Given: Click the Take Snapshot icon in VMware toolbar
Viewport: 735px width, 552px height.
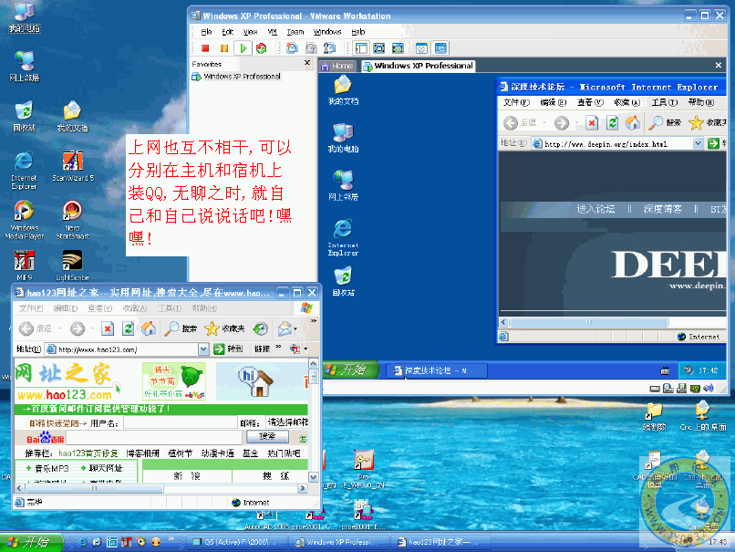Looking at the screenshot, I should pos(293,48).
